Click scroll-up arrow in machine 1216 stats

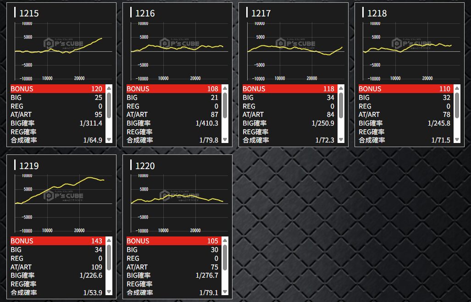pos(225,88)
